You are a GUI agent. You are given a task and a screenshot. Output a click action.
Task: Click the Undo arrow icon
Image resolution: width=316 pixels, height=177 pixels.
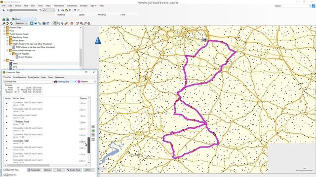point(75,10)
